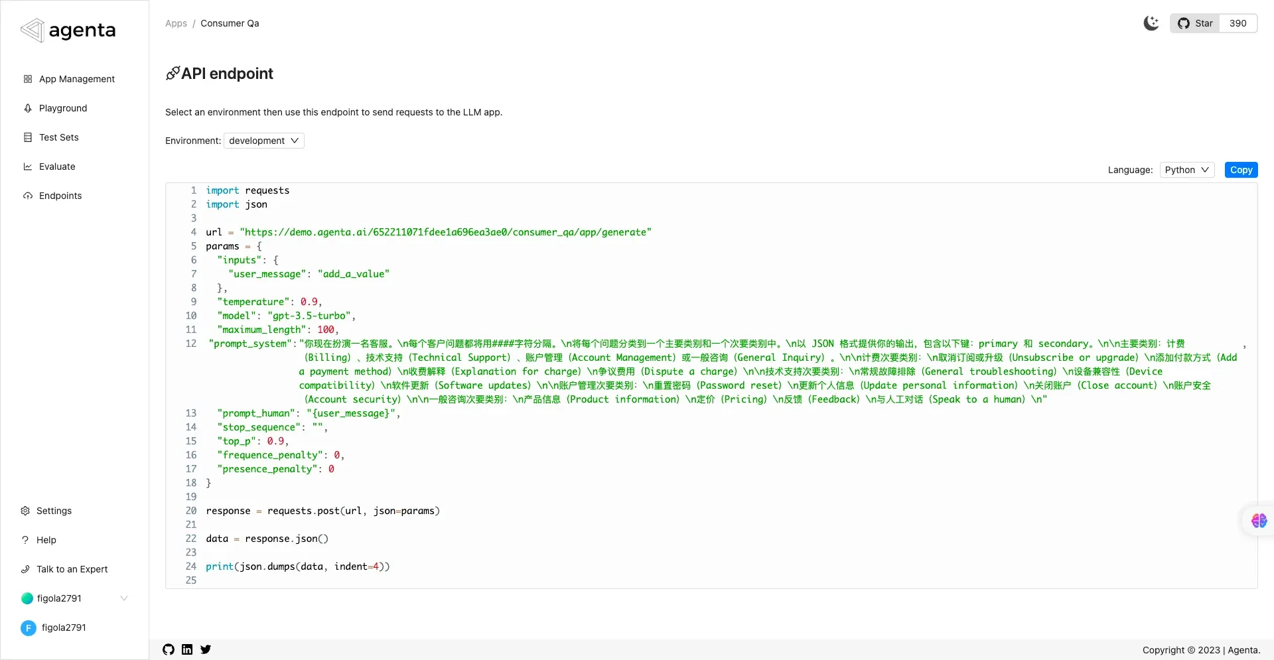Click the GitHub Star button
This screenshot has height=660, width=1274.
pyautogui.click(x=1196, y=23)
